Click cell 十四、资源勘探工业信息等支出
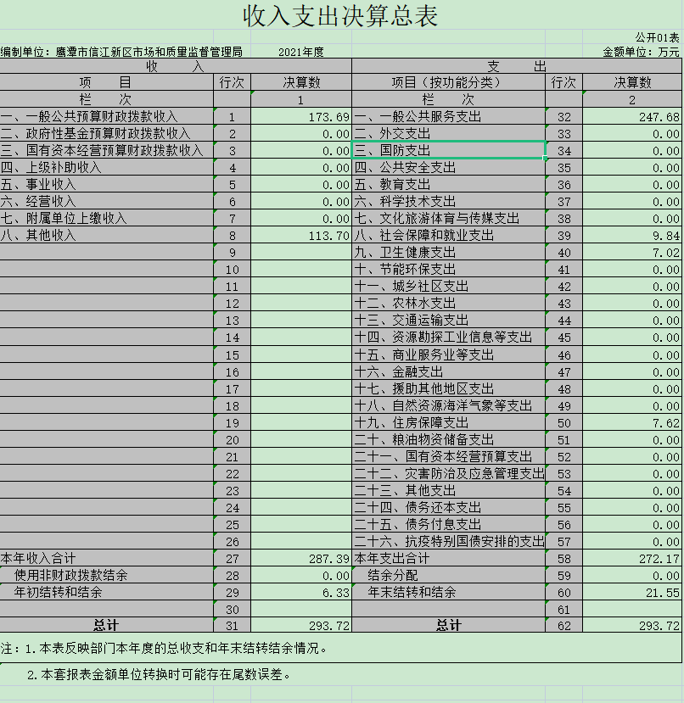Image resolution: width=684 pixels, height=703 pixels. click(x=448, y=338)
